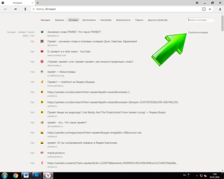
Task: Open the browser hamburger menu
Action: coord(197,3)
